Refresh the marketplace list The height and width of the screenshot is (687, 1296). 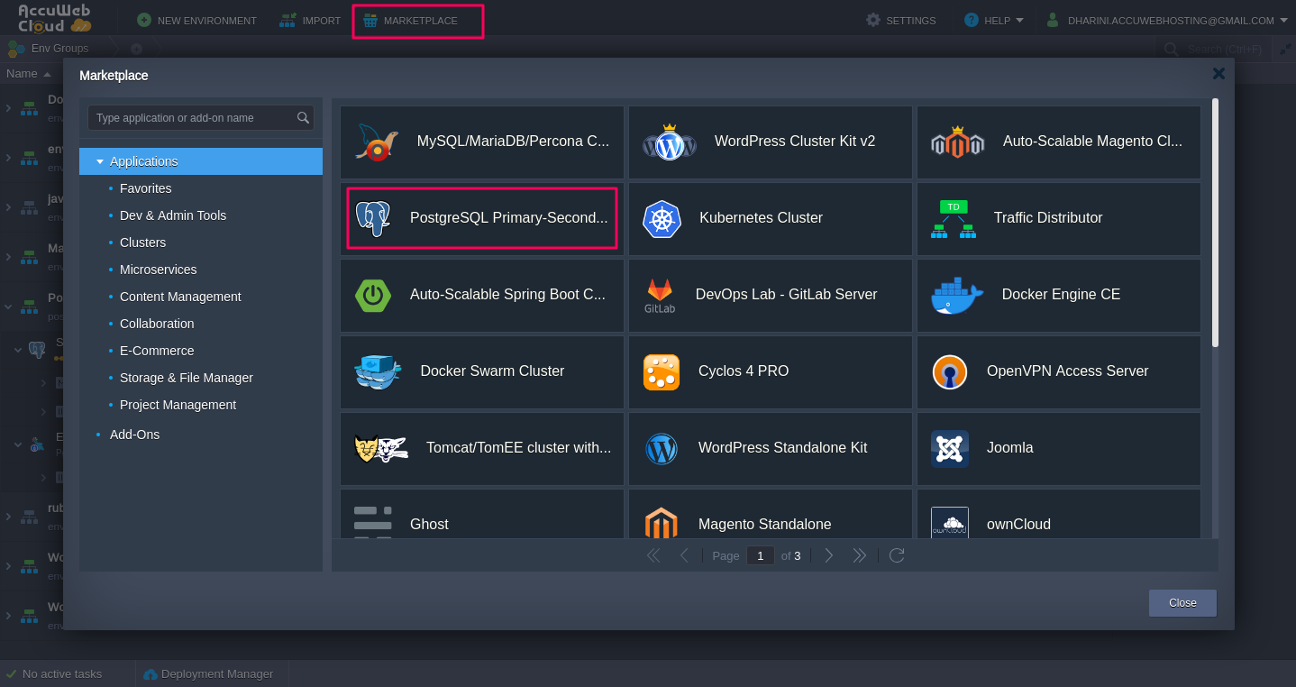pos(897,555)
